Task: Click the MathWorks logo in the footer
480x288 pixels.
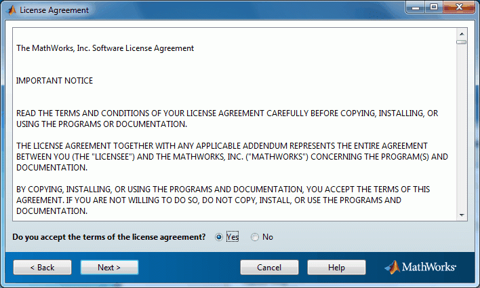Action: click(x=420, y=267)
